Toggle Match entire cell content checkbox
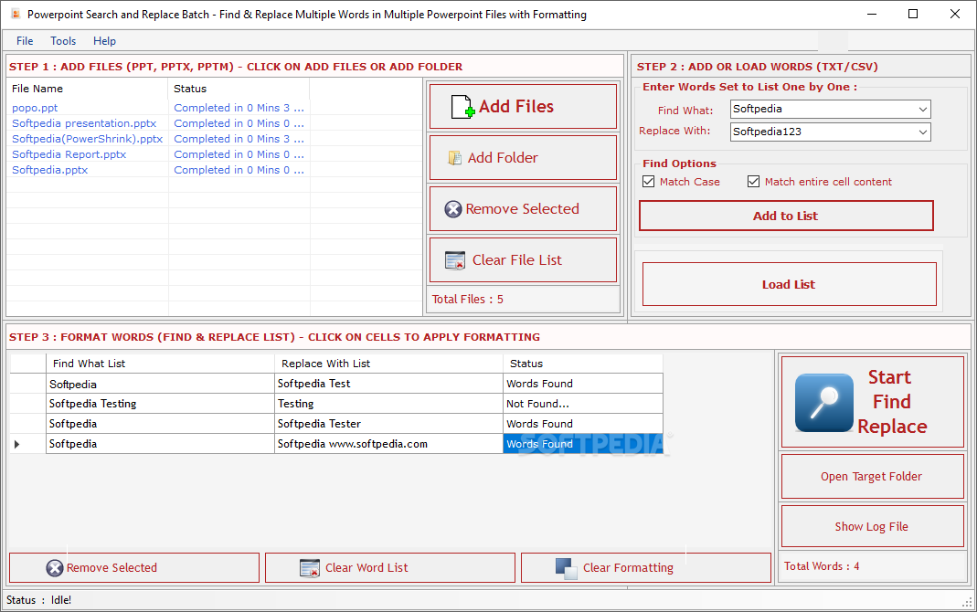This screenshot has height=612, width=977. (753, 182)
